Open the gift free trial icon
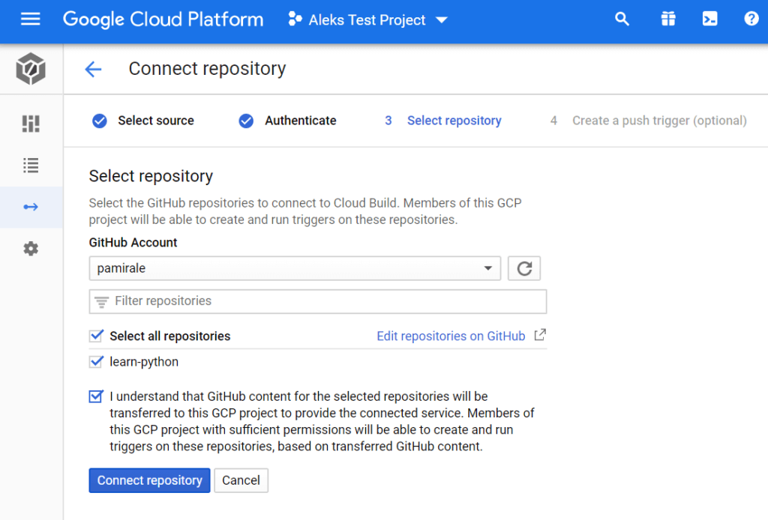Screen dimensions: 768x520 (667, 19)
